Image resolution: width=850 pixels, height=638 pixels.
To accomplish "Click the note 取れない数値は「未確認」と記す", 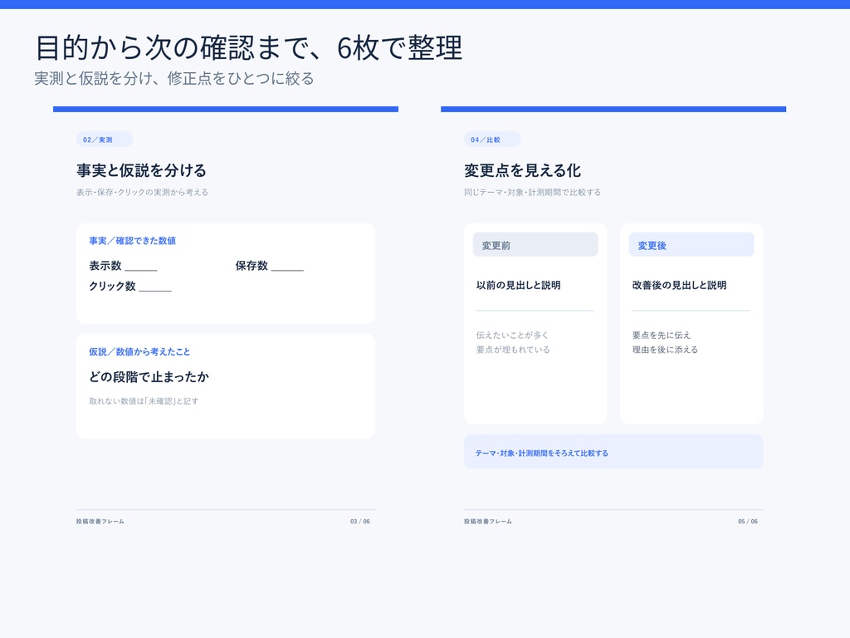I will [x=144, y=401].
